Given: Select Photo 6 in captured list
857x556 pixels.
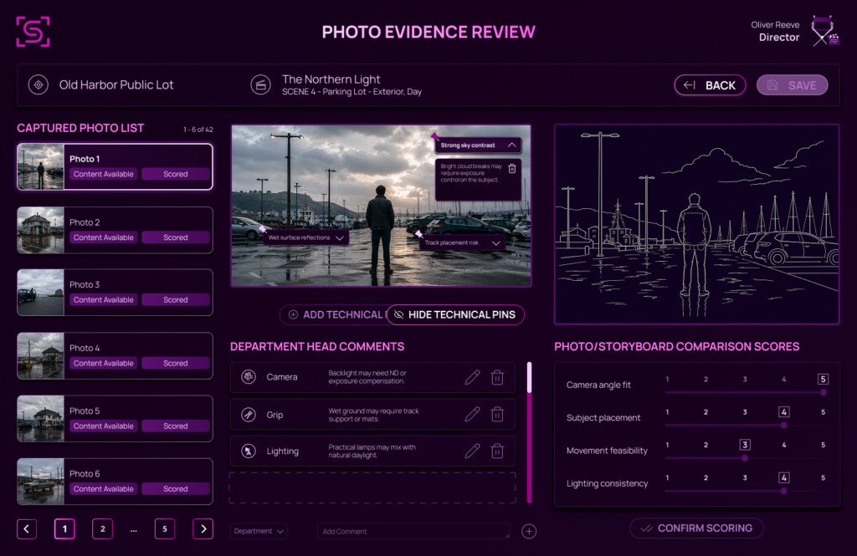Looking at the screenshot, I should (x=115, y=482).
